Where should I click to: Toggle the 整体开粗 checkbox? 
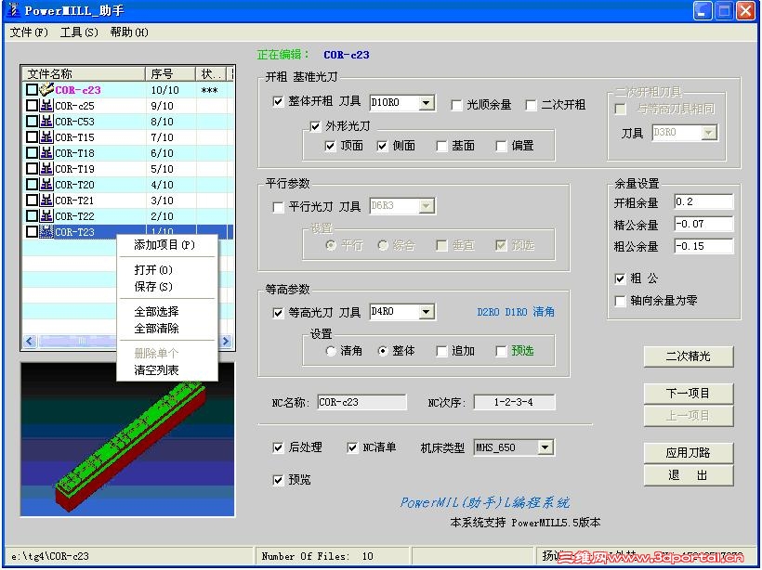(x=278, y=101)
